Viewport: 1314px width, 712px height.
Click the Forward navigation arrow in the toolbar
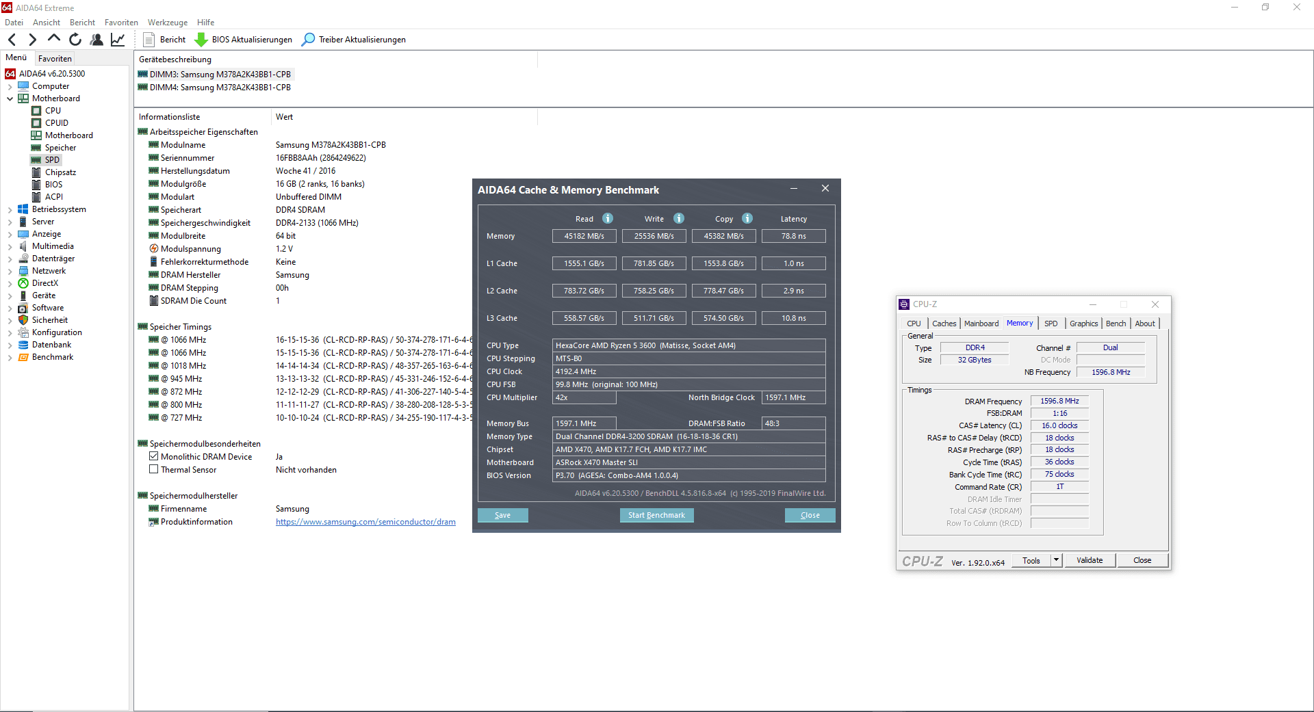click(x=32, y=40)
